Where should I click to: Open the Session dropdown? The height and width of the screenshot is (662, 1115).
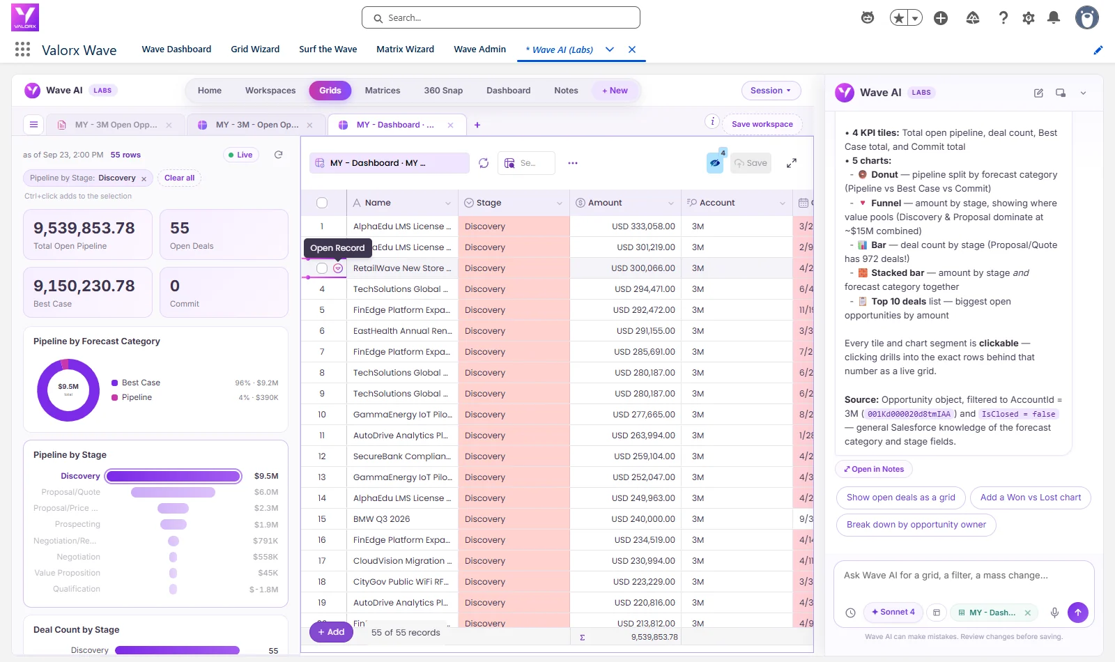[771, 91]
